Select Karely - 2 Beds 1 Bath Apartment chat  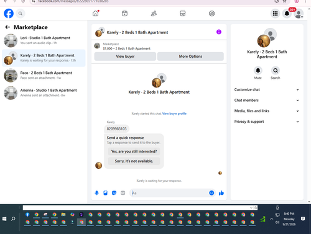[44, 58]
